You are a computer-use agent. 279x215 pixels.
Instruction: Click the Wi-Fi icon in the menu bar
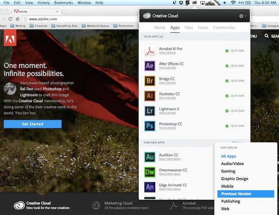point(233,3)
